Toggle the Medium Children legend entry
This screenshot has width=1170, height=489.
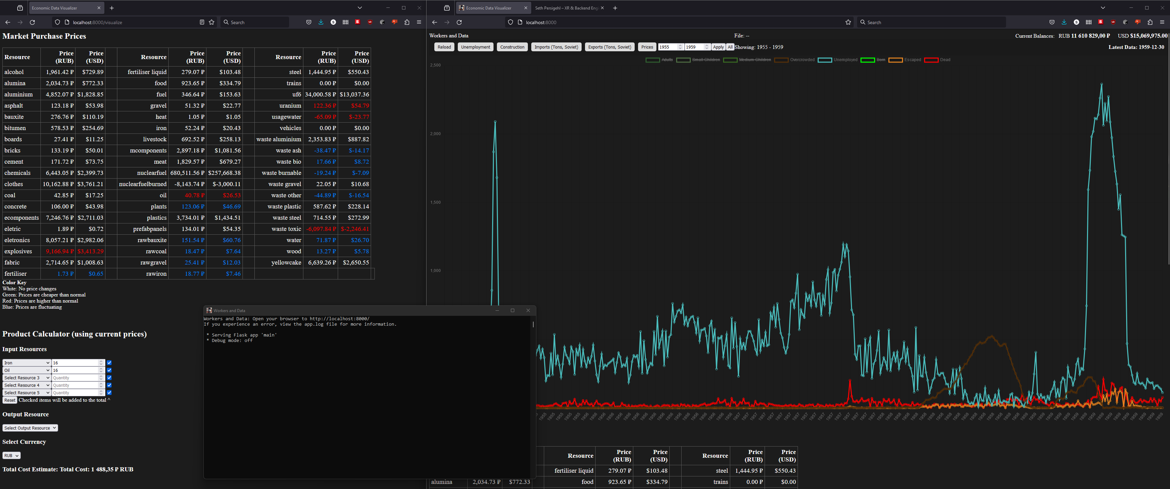(x=747, y=60)
